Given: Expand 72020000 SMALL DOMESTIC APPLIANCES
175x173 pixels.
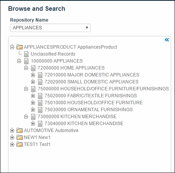Looking at the screenshot, I should click(33, 82).
